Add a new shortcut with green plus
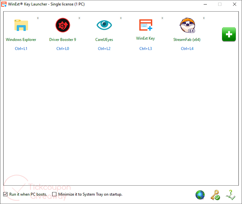242x204 pixels. [229, 34]
